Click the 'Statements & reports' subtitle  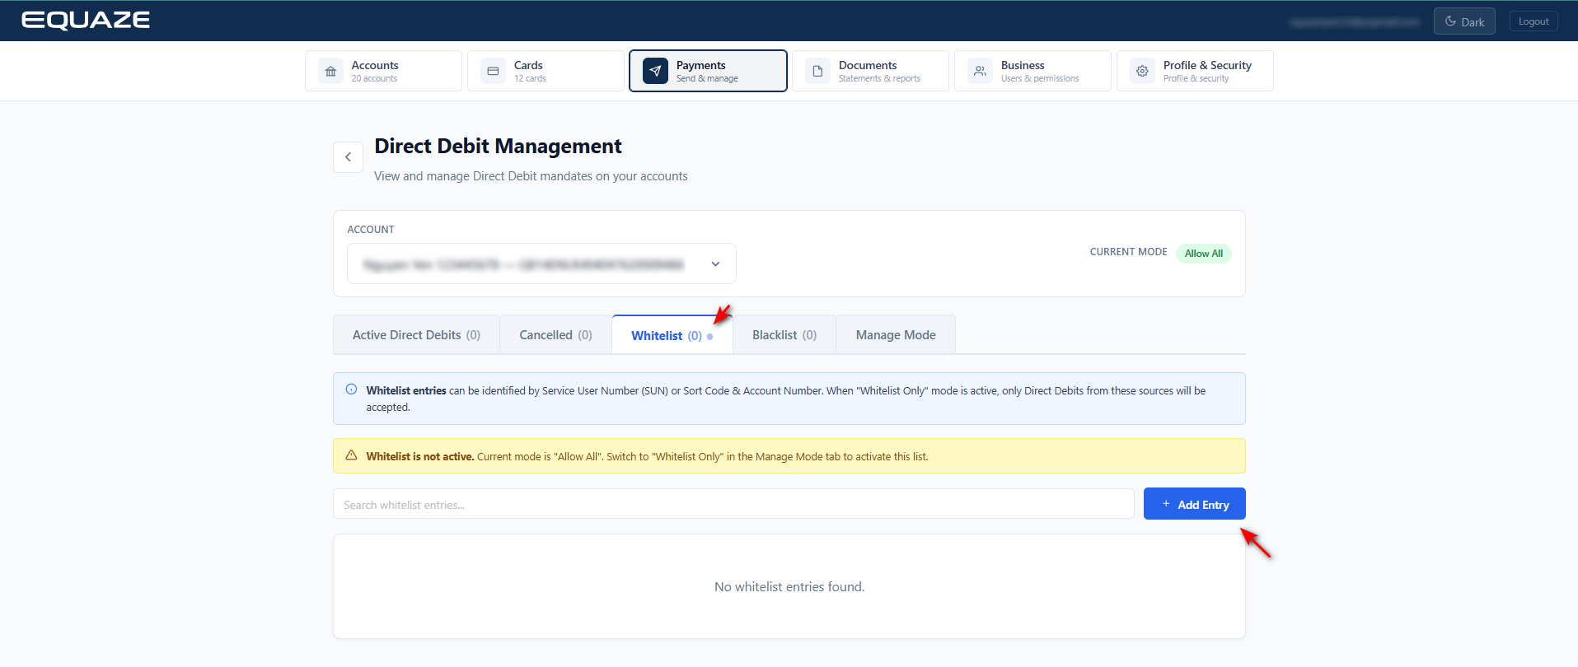pyautogui.click(x=879, y=79)
